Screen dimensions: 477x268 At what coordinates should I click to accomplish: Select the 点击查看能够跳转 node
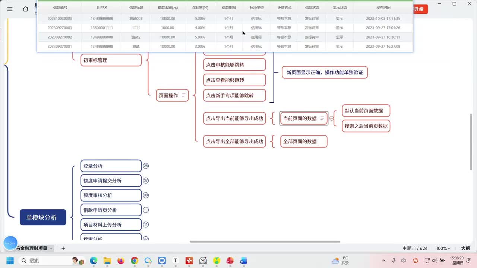234,80
